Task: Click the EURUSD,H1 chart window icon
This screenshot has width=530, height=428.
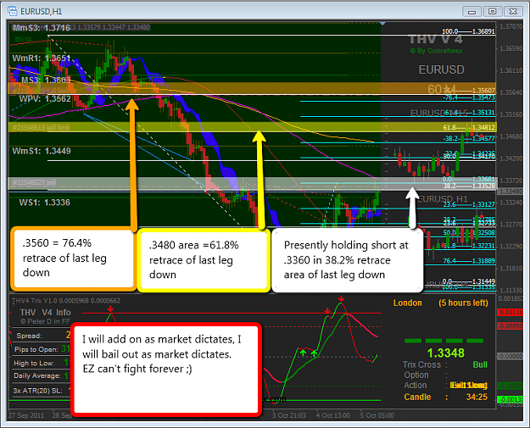Action: click(12, 11)
